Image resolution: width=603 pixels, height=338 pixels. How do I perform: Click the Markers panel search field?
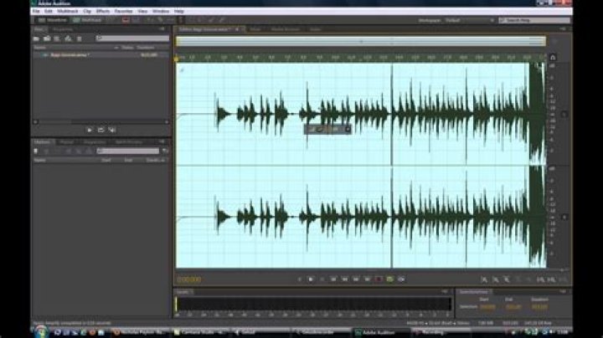pyautogui.click(x=127, y=151)
